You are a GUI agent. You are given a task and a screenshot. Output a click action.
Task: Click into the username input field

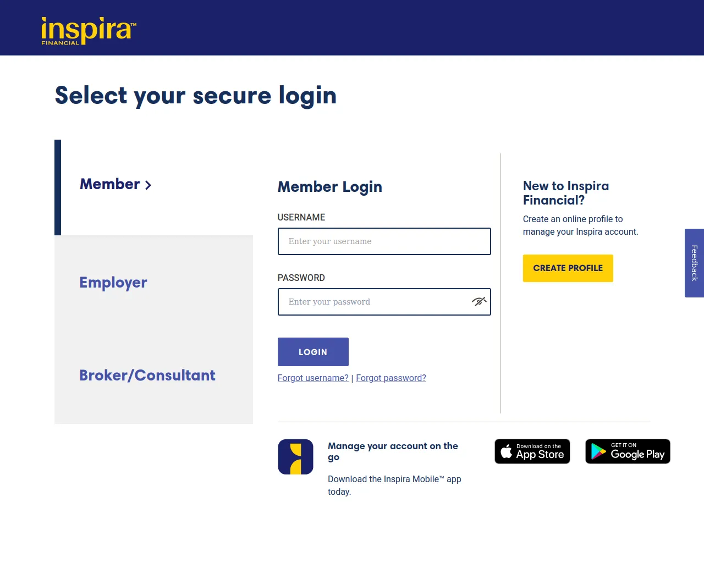[x=384, y=241]
